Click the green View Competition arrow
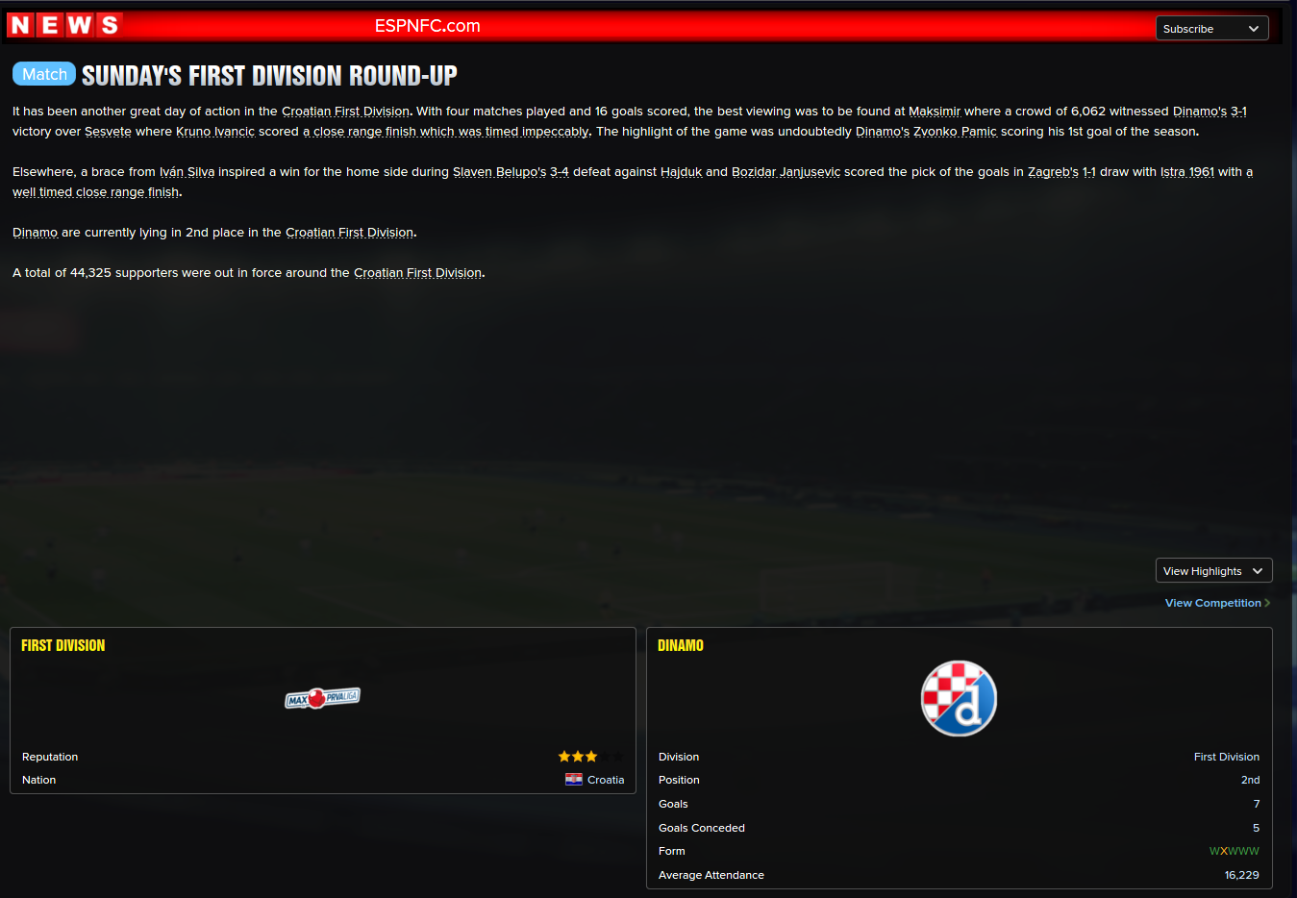Viewport: 1297px width, 898px height. tap(1267, 603)
